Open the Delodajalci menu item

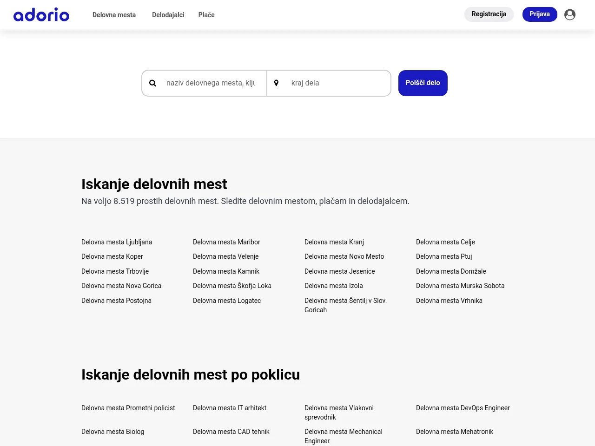tap(168, 15)
